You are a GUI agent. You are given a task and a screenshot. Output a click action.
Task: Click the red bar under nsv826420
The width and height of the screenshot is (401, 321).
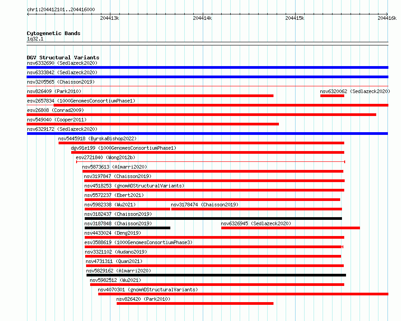tap(195, 303)
